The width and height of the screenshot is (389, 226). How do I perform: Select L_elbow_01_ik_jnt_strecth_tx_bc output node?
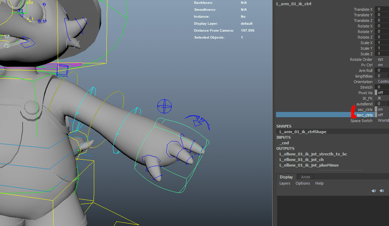pos(313,154)
